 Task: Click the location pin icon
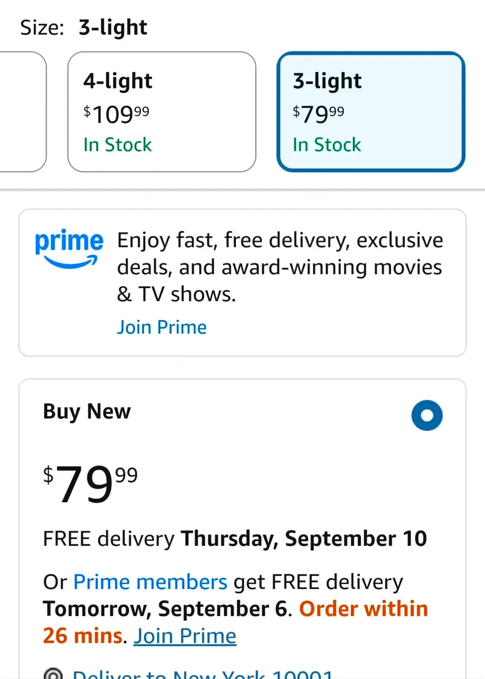point(53,674)
